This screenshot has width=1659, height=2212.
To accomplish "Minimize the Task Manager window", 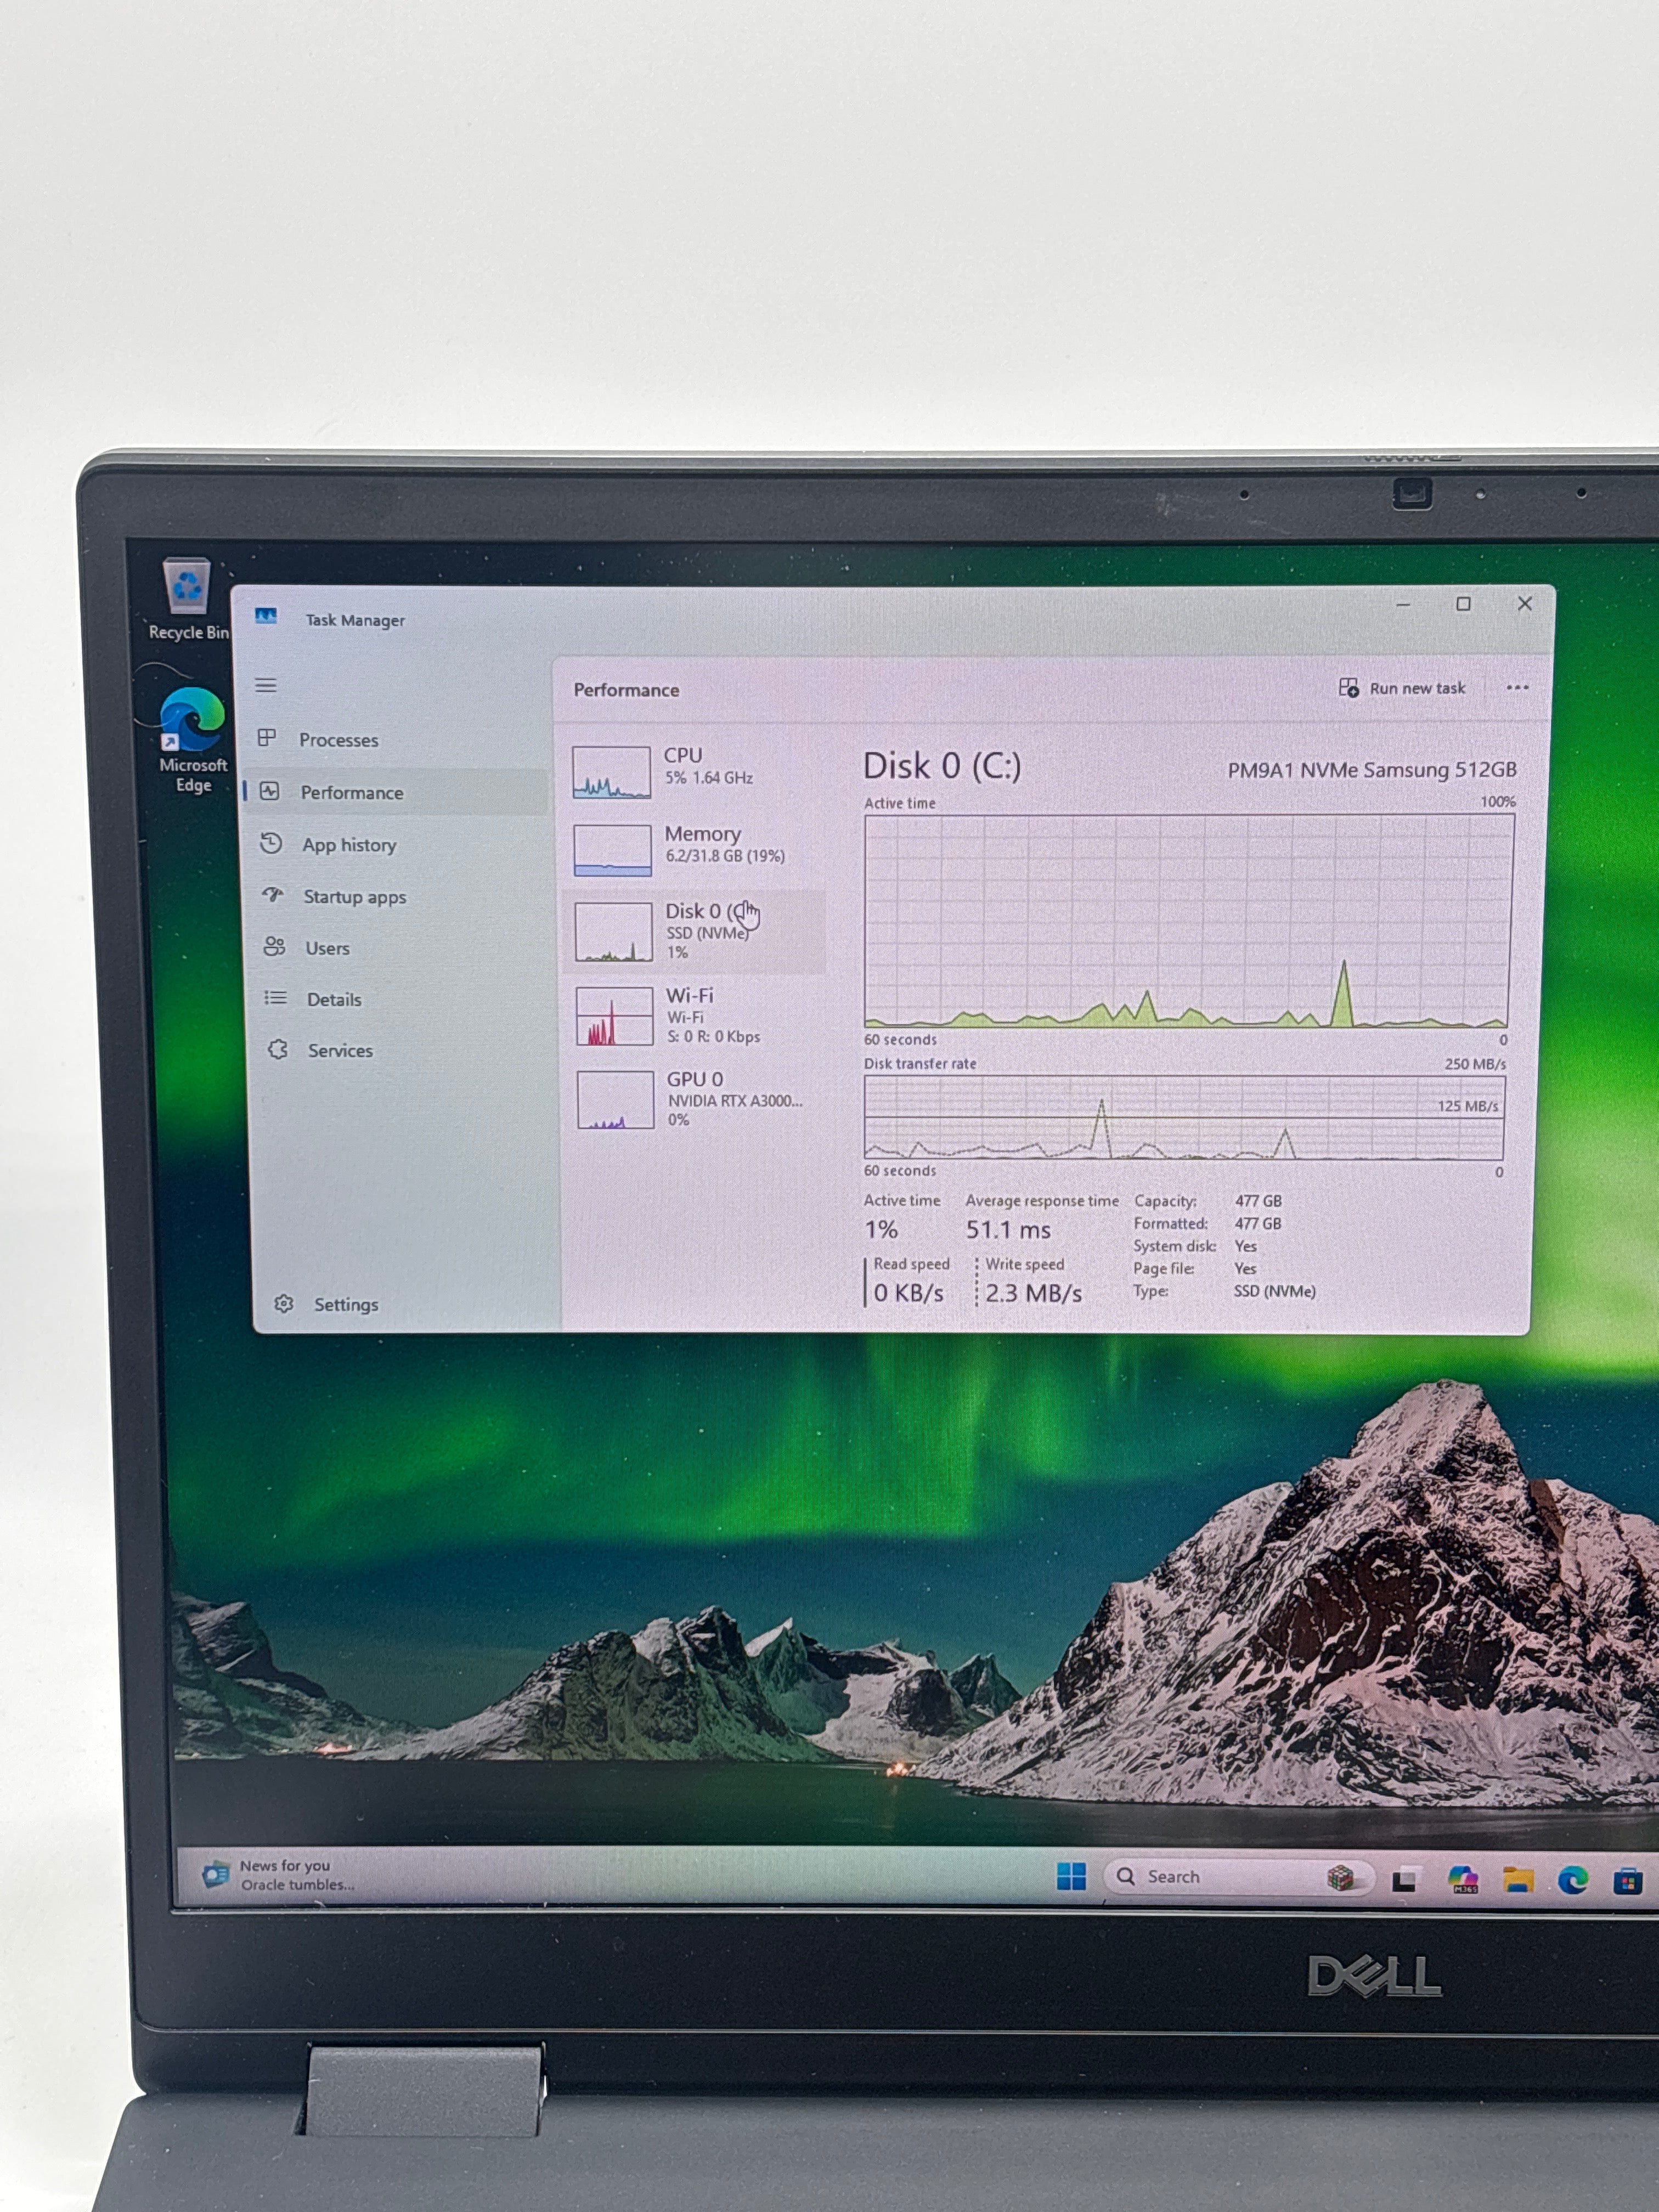I will click(x=1403, y=605).
